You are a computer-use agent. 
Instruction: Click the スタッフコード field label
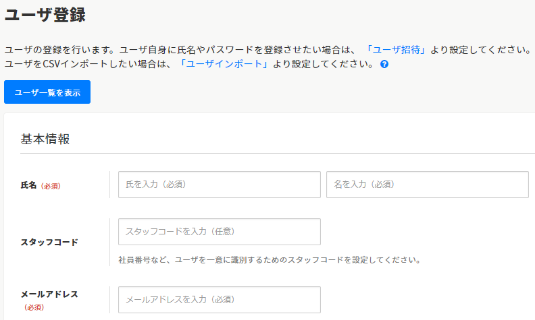pyautogui.click(x=49, y=242)
